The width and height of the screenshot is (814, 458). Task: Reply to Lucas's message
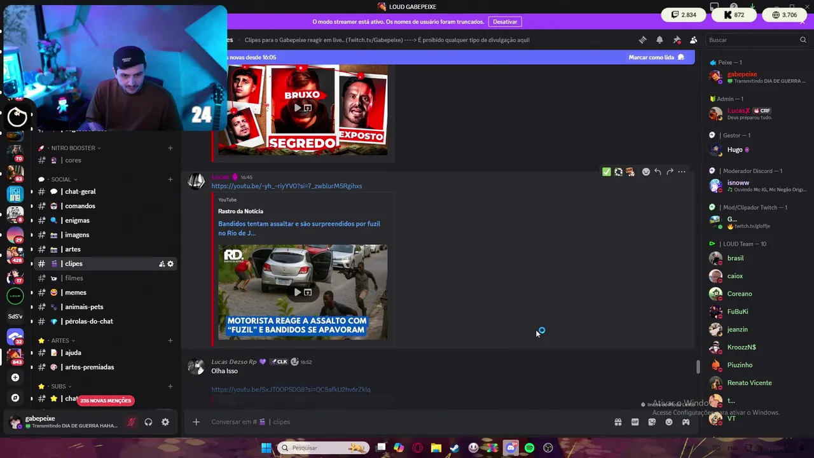coord(658,172)
